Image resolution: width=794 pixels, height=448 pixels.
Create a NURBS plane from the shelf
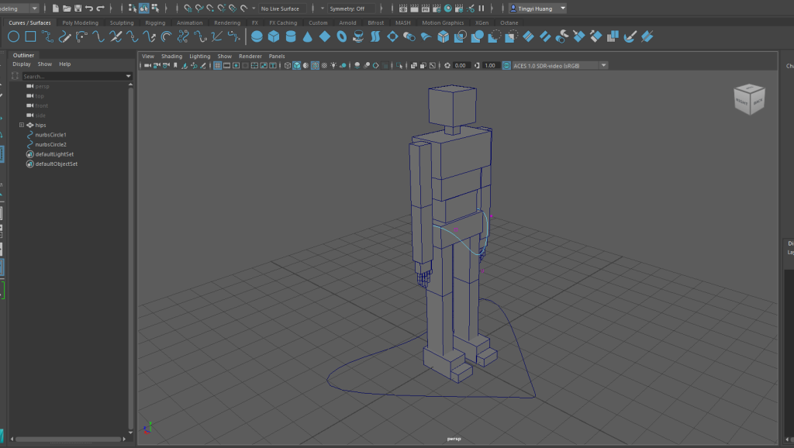coord(325,36)
